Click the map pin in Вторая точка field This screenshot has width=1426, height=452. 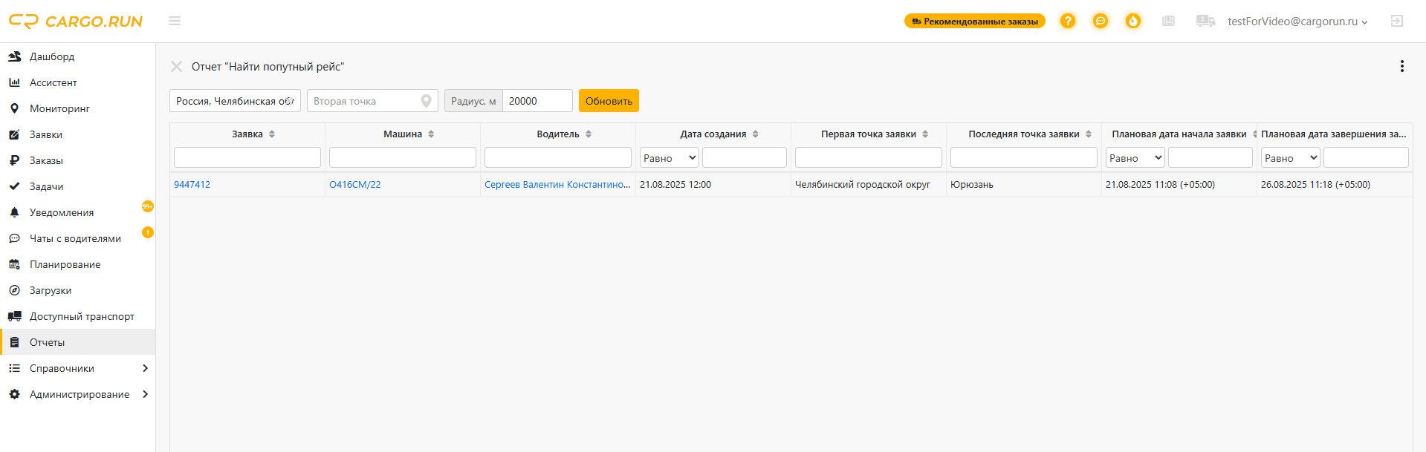pyautogui.click(x=426, y=101)
